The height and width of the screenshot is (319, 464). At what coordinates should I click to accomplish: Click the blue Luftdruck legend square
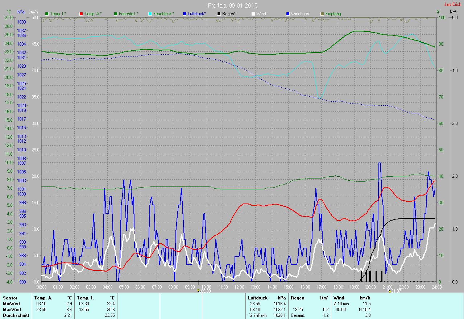click(185, 14)
